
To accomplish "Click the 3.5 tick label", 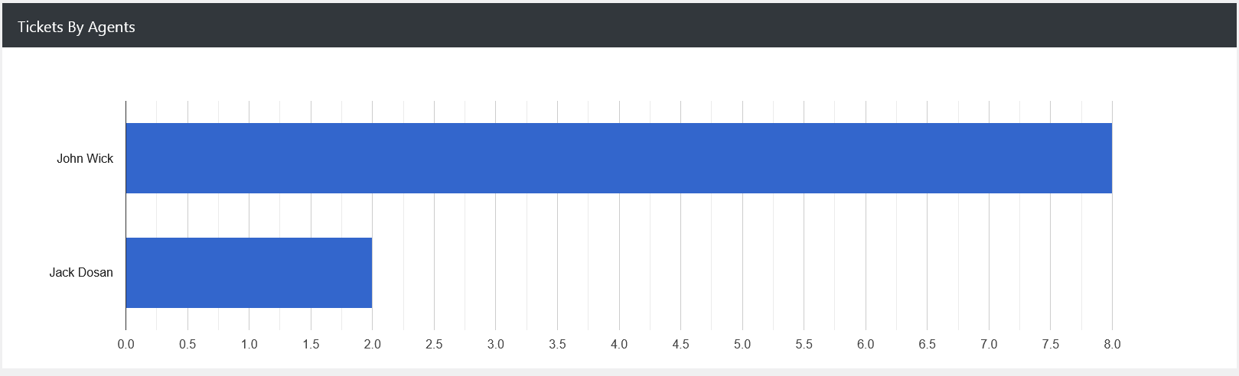I will (x=557, y=344).
